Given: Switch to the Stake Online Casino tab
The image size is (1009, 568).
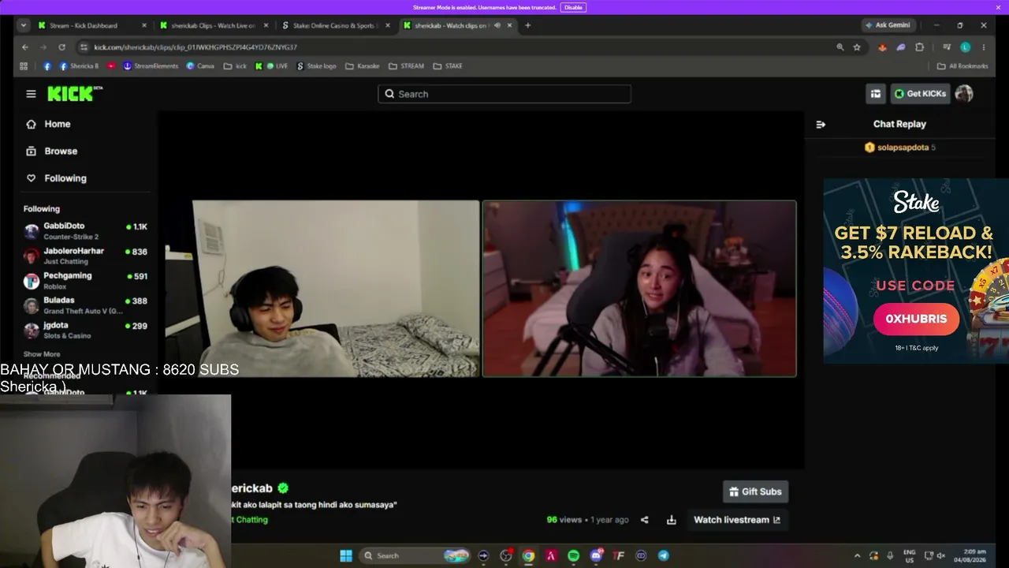Looking at the screenshot, I should tap(335, 25).
